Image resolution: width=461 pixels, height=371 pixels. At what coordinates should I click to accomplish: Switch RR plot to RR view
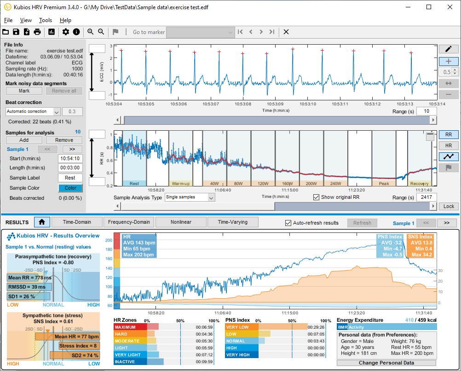point(449,134)
